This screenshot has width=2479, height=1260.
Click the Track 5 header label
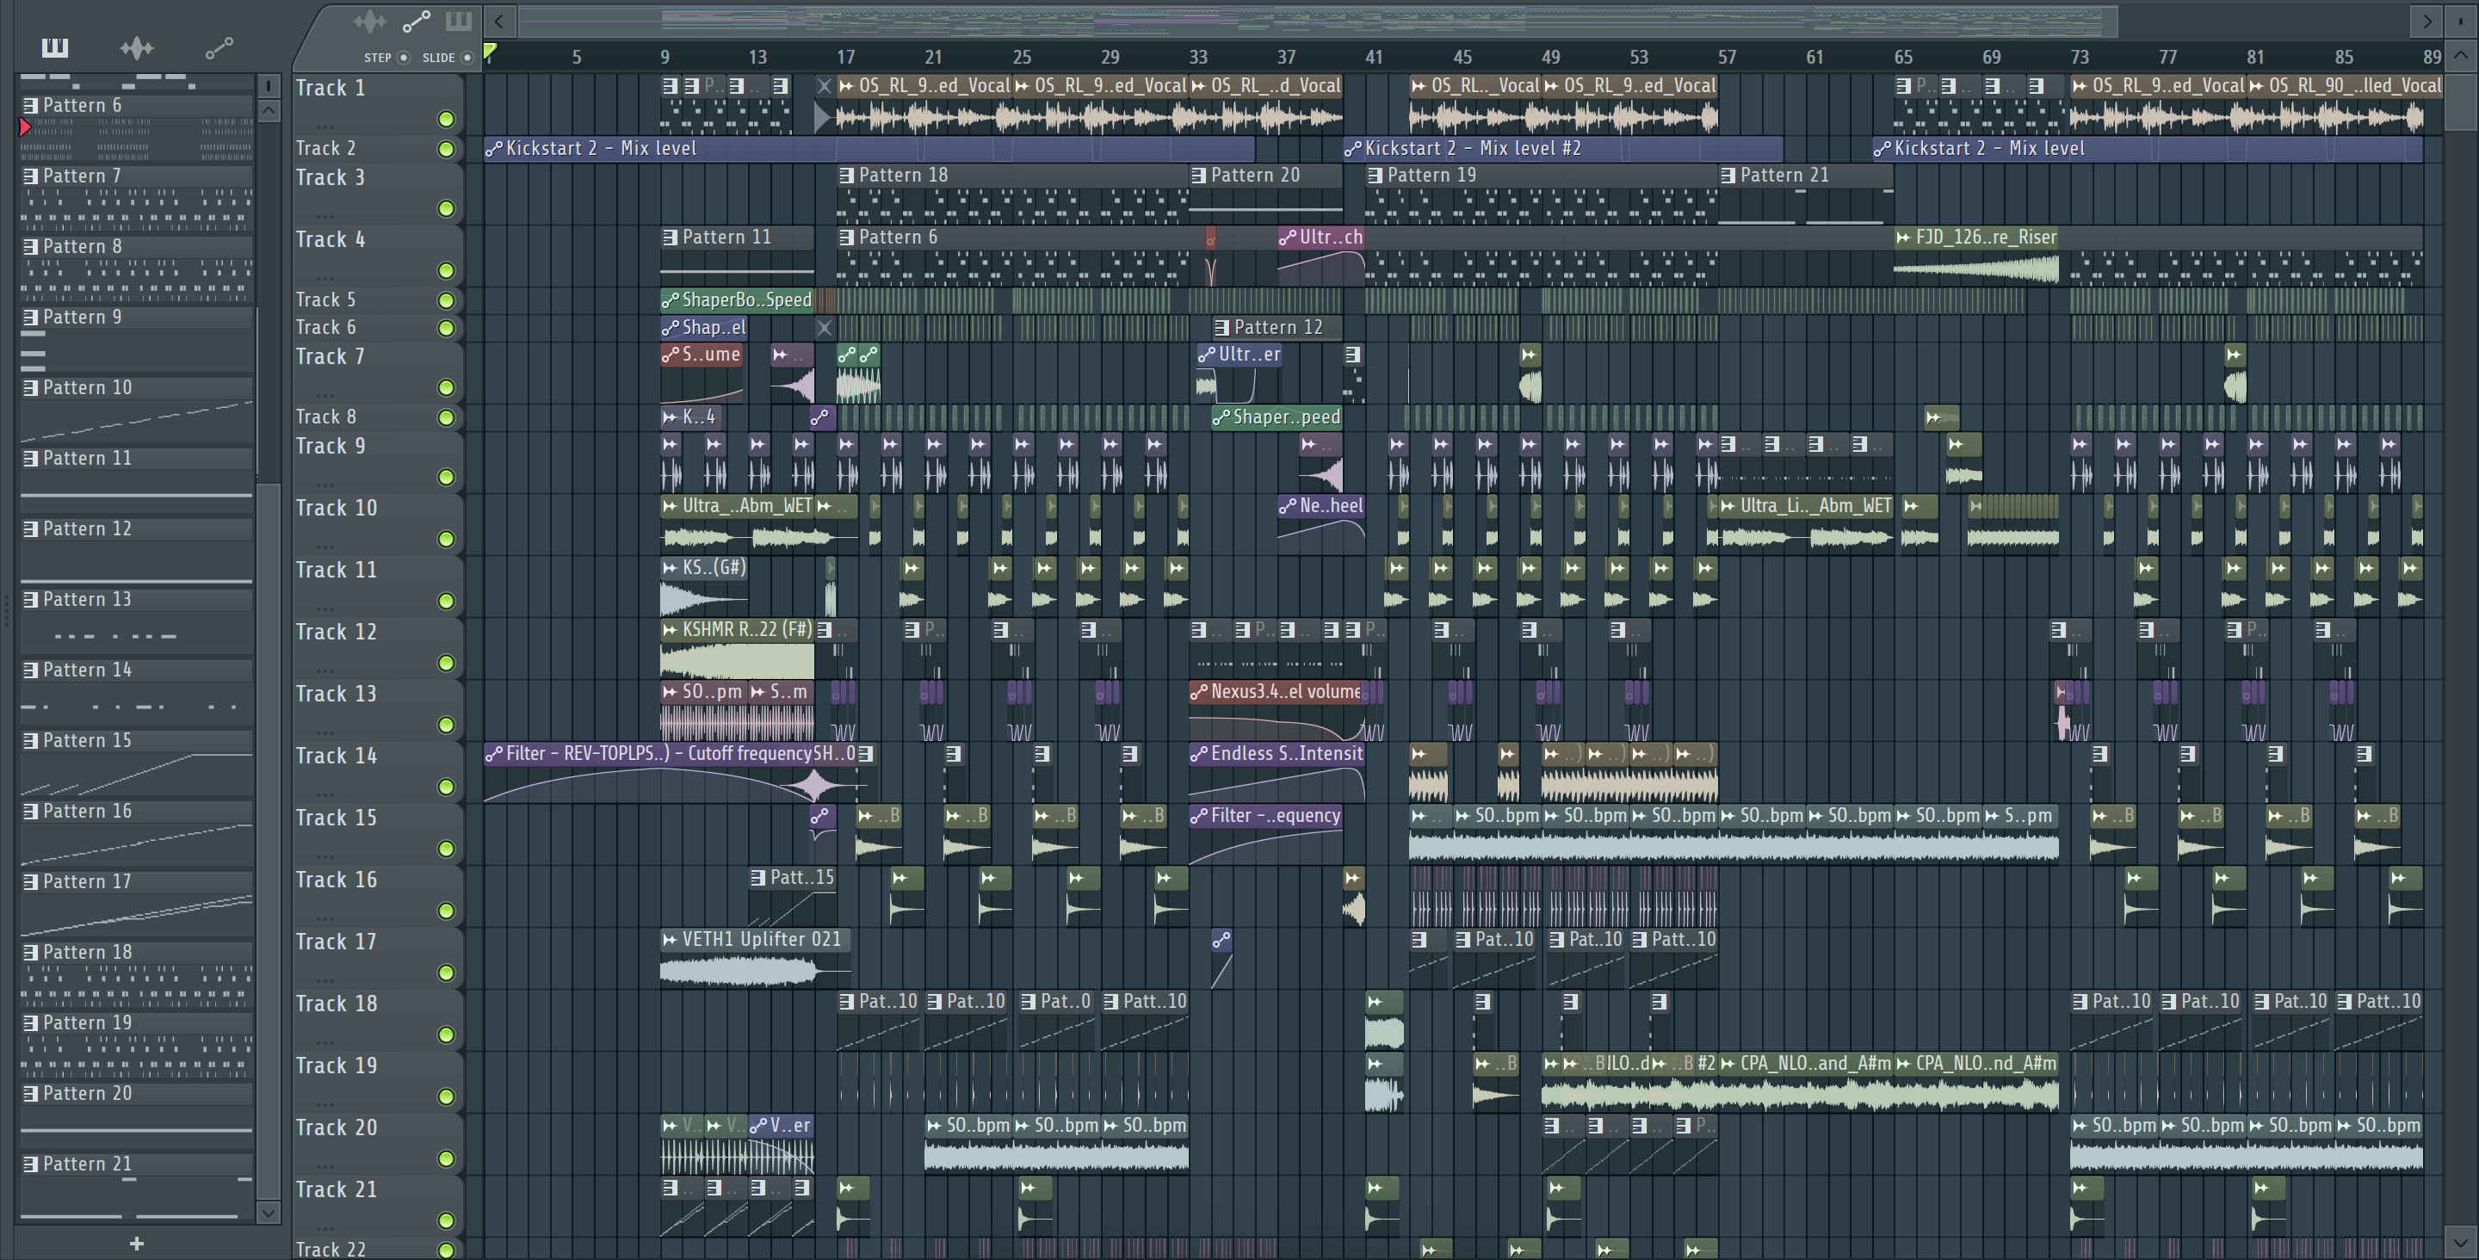tap(325, 300)
